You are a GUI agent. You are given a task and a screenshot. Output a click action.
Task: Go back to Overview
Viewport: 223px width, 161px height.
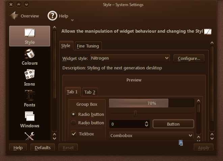point(24,16)
